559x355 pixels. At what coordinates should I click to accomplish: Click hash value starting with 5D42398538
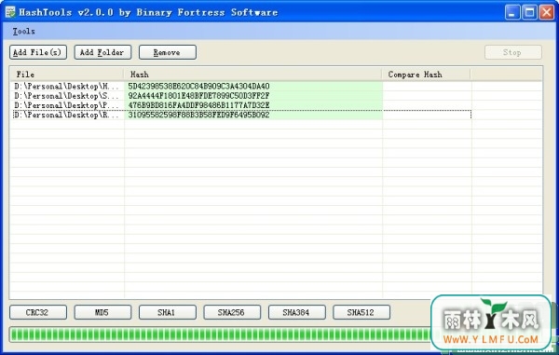click(199, 87)
